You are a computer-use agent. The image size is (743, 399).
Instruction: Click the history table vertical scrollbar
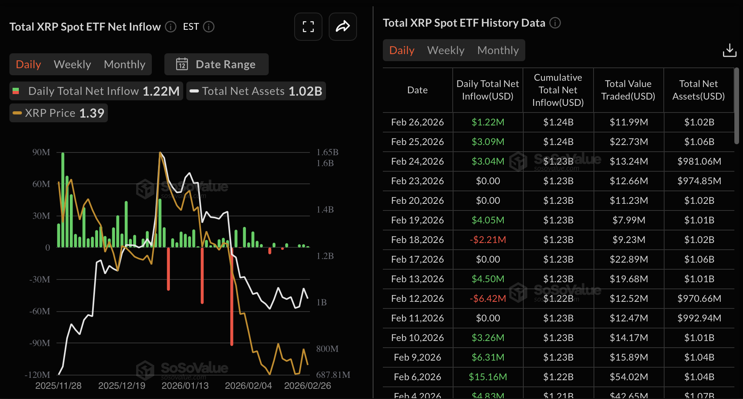click(736, 106)
